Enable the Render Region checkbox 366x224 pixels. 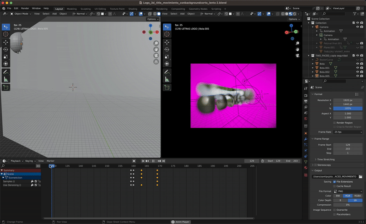[335, 123]
